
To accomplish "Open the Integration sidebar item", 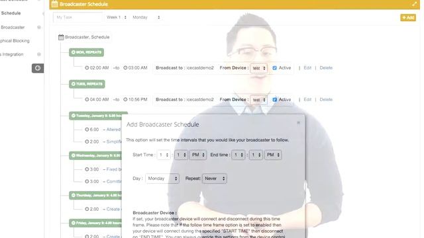I will [x=13, y=54].
